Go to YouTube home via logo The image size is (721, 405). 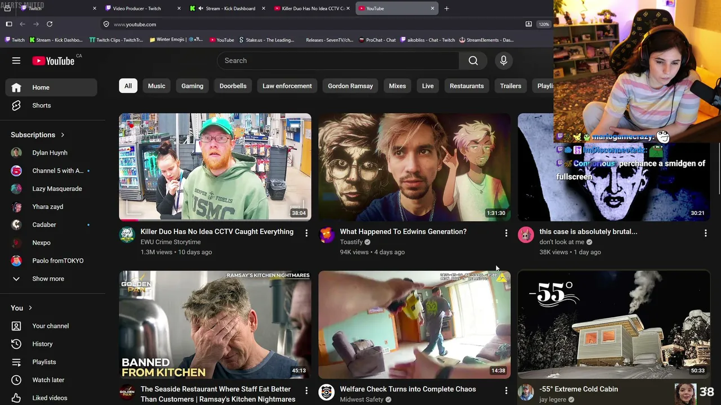tap(54, 61)
